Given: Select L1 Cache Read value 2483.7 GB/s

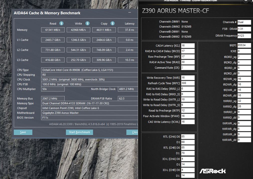Looking at the screenshot, I should point(53,40).
